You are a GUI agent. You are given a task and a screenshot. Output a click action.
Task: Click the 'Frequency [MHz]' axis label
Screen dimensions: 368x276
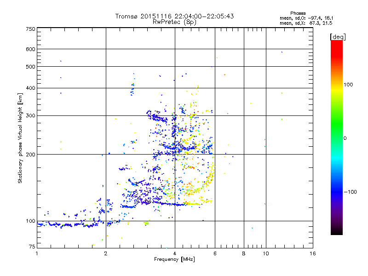pos(174,259)
